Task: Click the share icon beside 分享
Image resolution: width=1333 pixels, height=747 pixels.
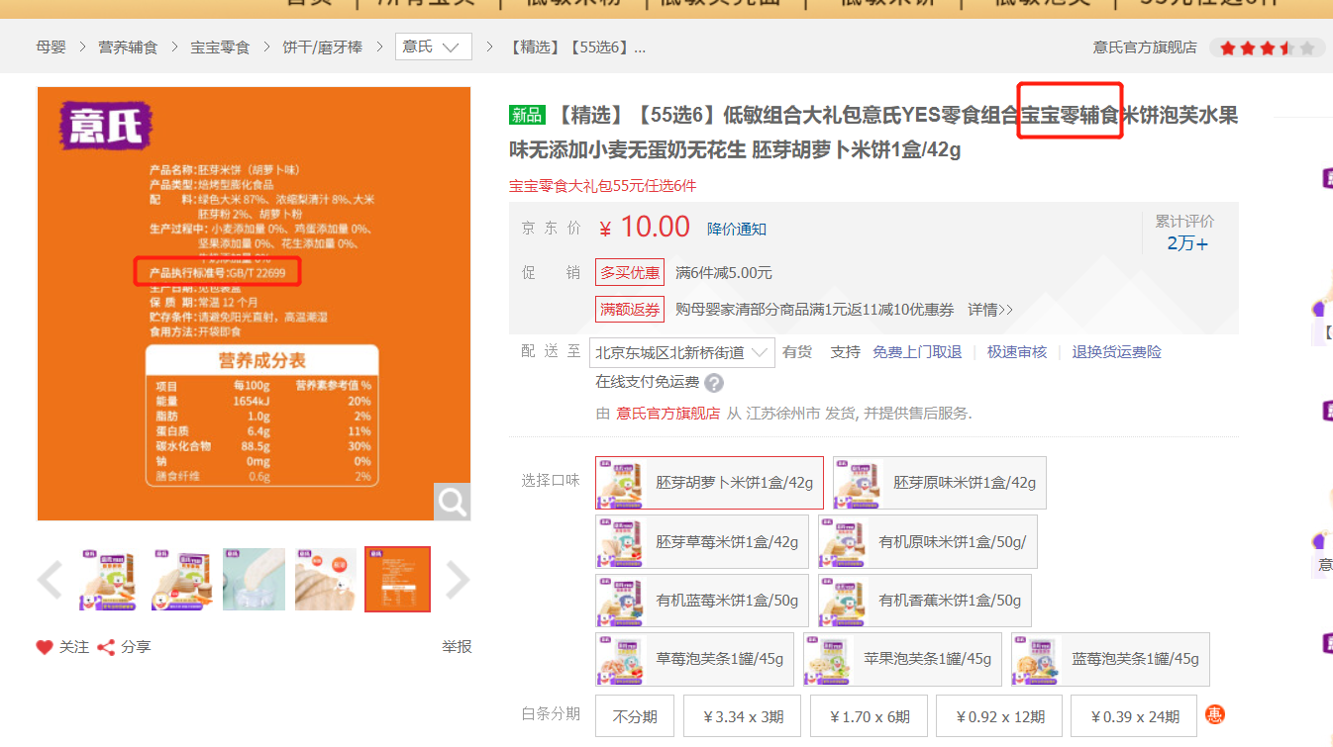Action: [106, 647]
